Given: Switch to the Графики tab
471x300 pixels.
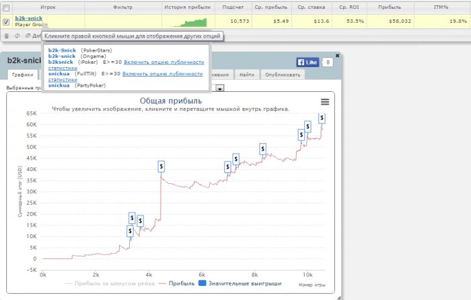Looking at the screenshot, I should tap(22, 74).
